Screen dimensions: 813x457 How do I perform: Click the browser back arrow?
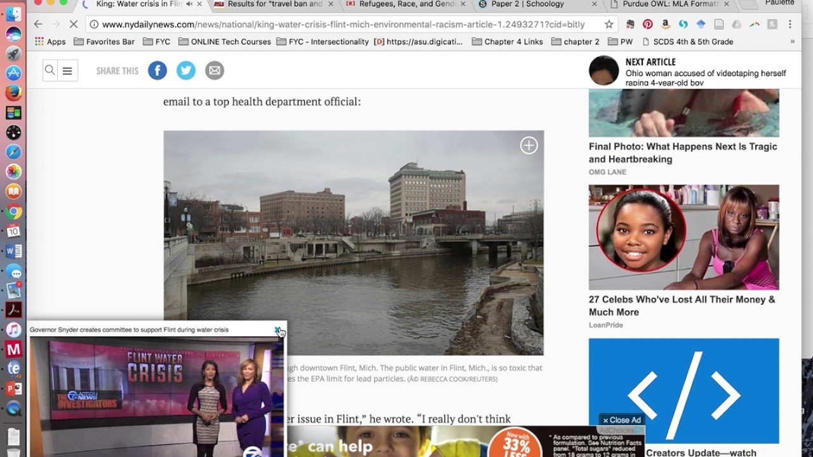pyautogui.click(x=38, y=24)
